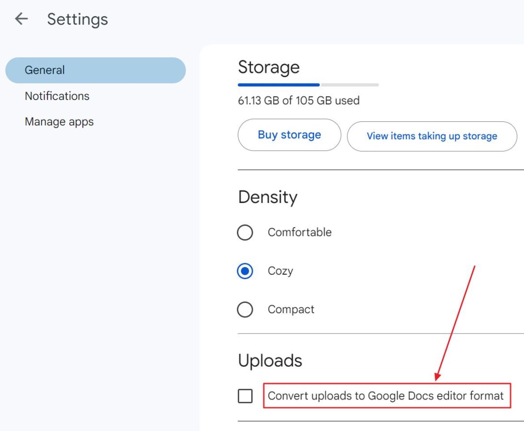Screen dimensions: 524x431
Task: Click the 61.13 GB used text
Action: tap(299, 101)
